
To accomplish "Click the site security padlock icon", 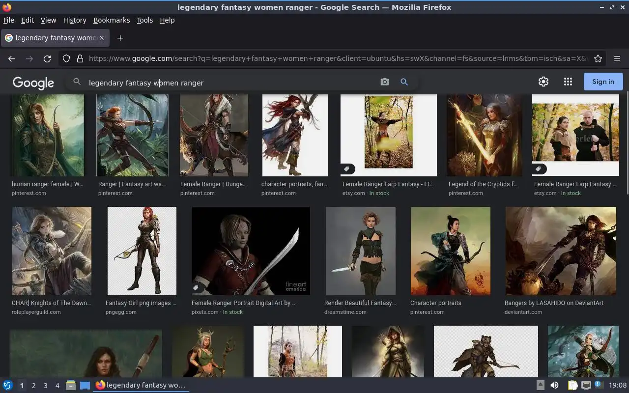I will [x=80, y=58].
